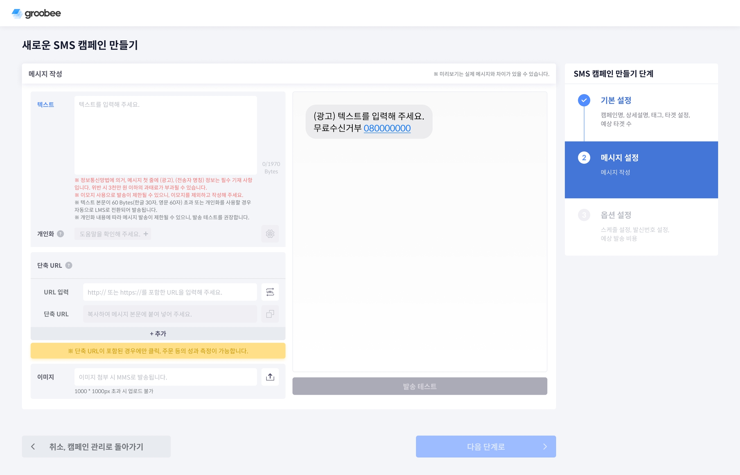Click the groobee logo icon
This screenshot has height=475, width=740.
[x=17, y=13]
